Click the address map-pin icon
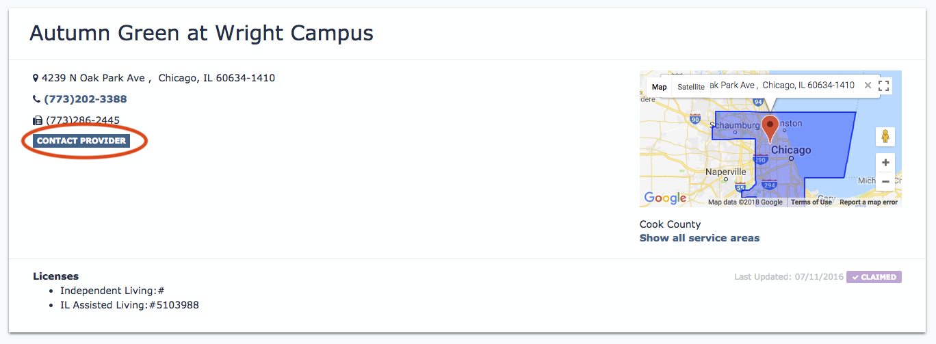Viewport: 936px width, 344px height. click(36, 79)
